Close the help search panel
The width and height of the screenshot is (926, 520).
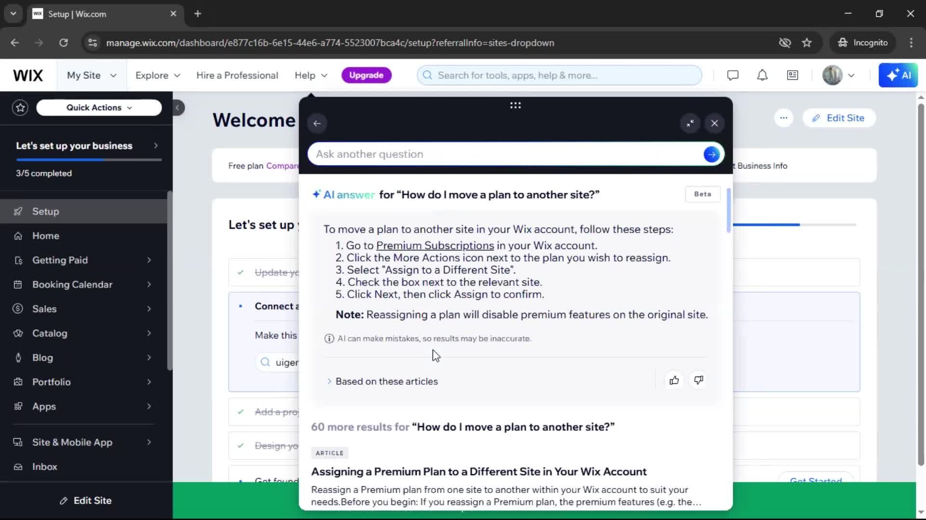click(x=714, y=123)
